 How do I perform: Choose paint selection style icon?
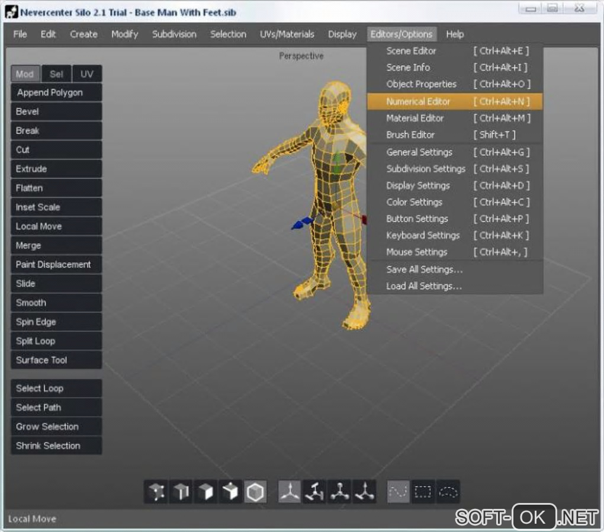click(x=398, y=492)
